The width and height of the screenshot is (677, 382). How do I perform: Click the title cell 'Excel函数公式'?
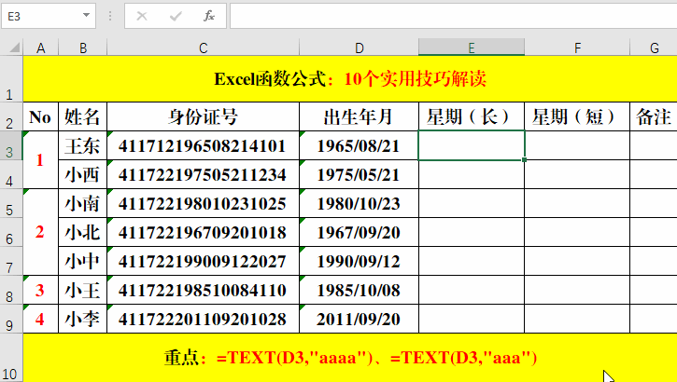pos(350,79)
